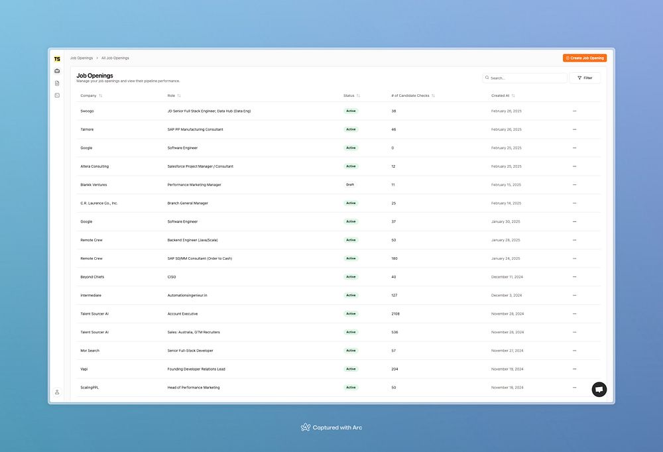Open Senior Full-Stack Developer role
663x452 pixels.
[190, 351]
